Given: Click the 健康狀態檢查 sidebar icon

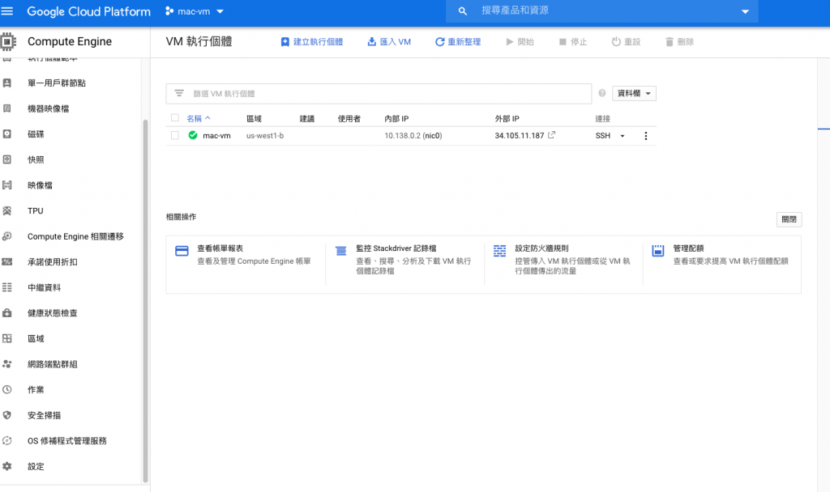Looking at the screenshot, I should [x=6, y=313].
